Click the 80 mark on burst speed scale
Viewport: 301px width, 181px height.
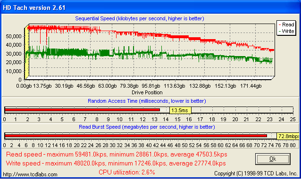pyautogui.click(x=293, y=145)
